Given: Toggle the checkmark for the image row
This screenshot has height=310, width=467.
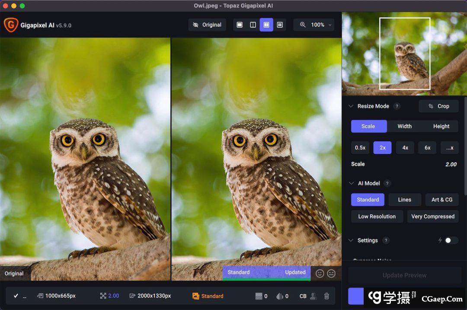Looking at the screenshot, I should point(16,296).
